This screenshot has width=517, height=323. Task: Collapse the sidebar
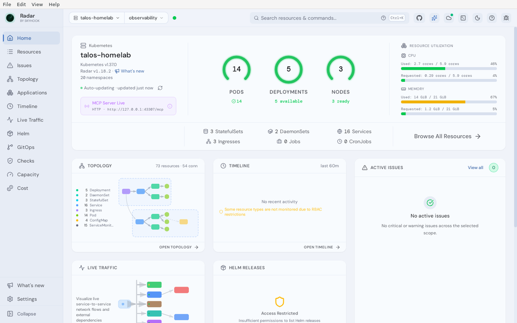32,314
